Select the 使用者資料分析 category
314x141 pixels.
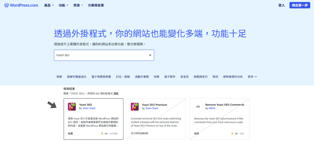pyautogui.click(x=233, y=77)
